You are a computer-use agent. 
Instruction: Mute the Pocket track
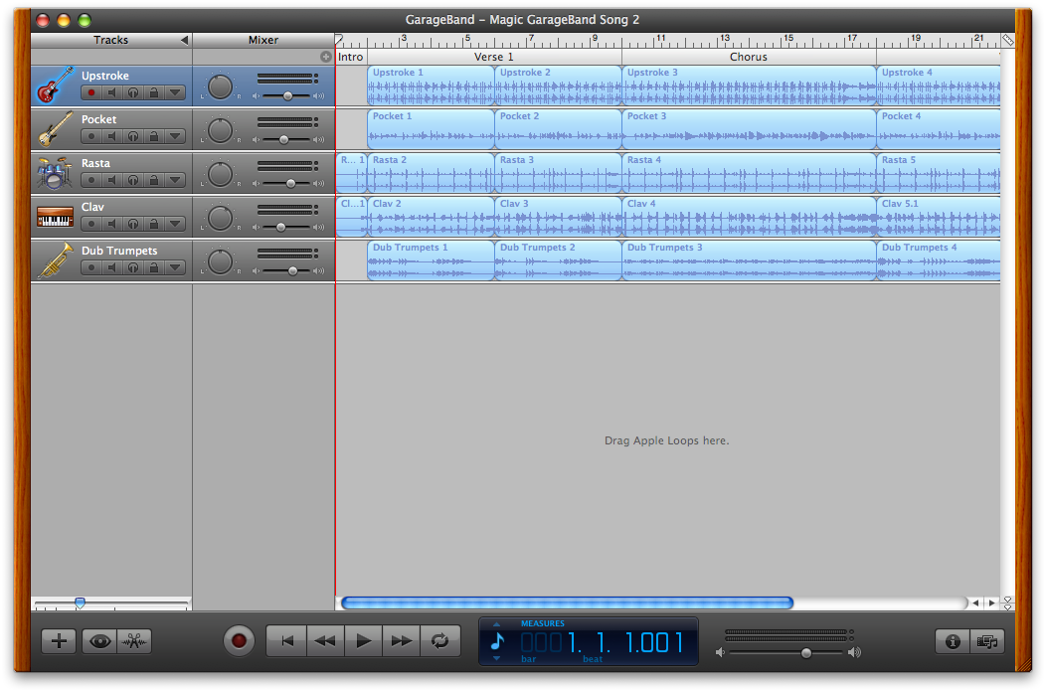point(112,136)
